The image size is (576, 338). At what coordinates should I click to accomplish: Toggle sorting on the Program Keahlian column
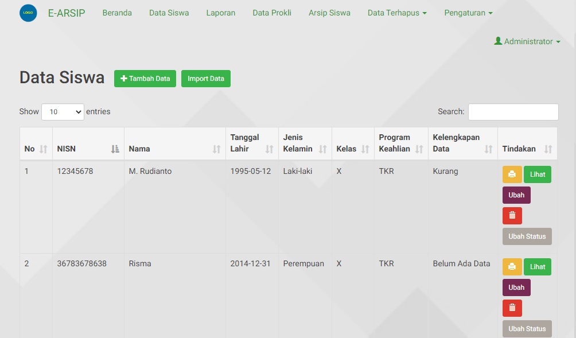[x=418, y=148]
